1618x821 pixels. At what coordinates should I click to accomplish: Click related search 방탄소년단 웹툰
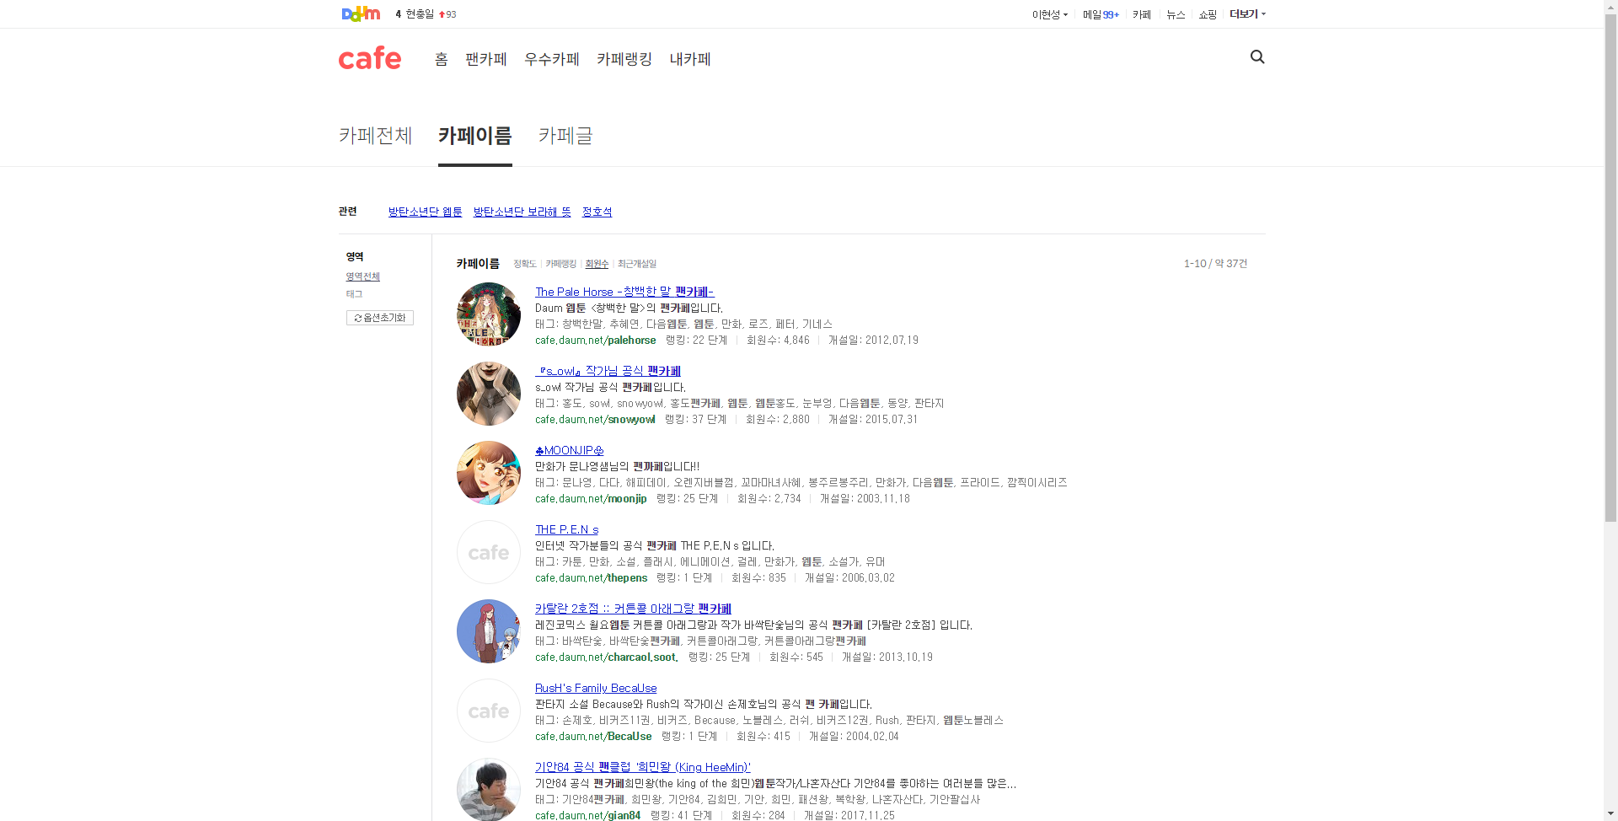426,212
